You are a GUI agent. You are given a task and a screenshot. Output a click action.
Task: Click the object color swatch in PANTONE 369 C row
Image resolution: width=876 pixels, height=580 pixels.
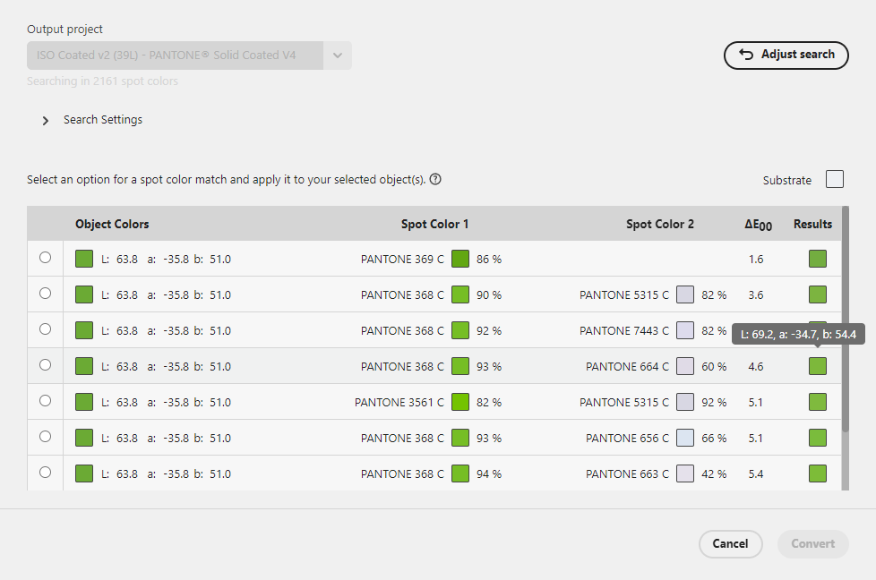coord(84,259)
